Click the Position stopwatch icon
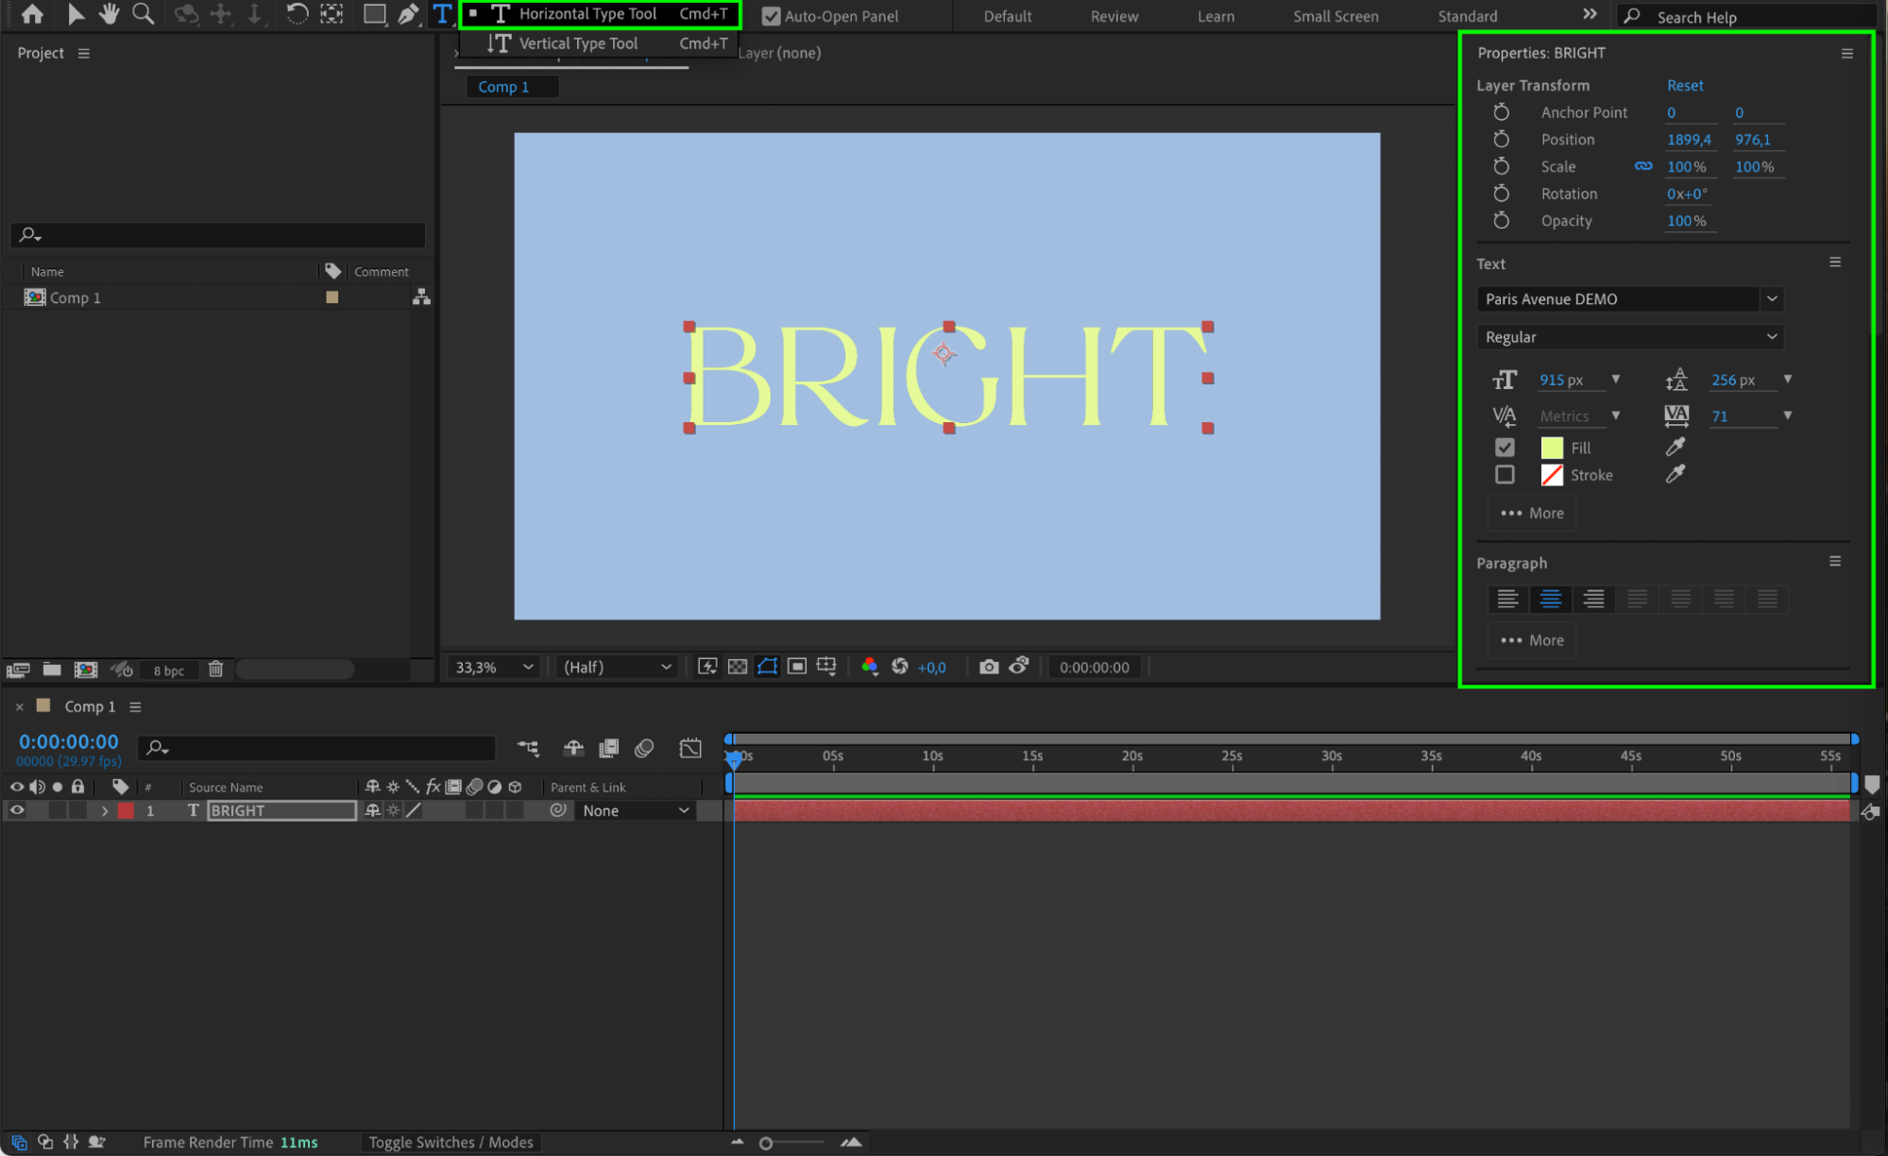 click(1501, 139)
